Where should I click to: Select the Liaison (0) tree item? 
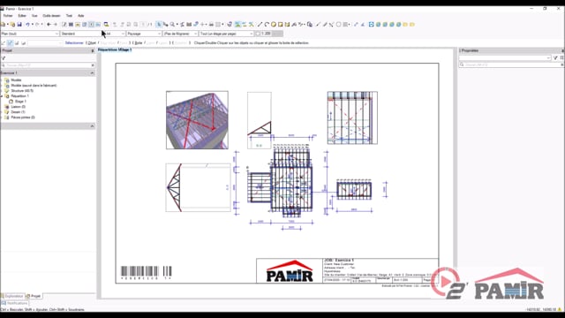click(18, 107)
